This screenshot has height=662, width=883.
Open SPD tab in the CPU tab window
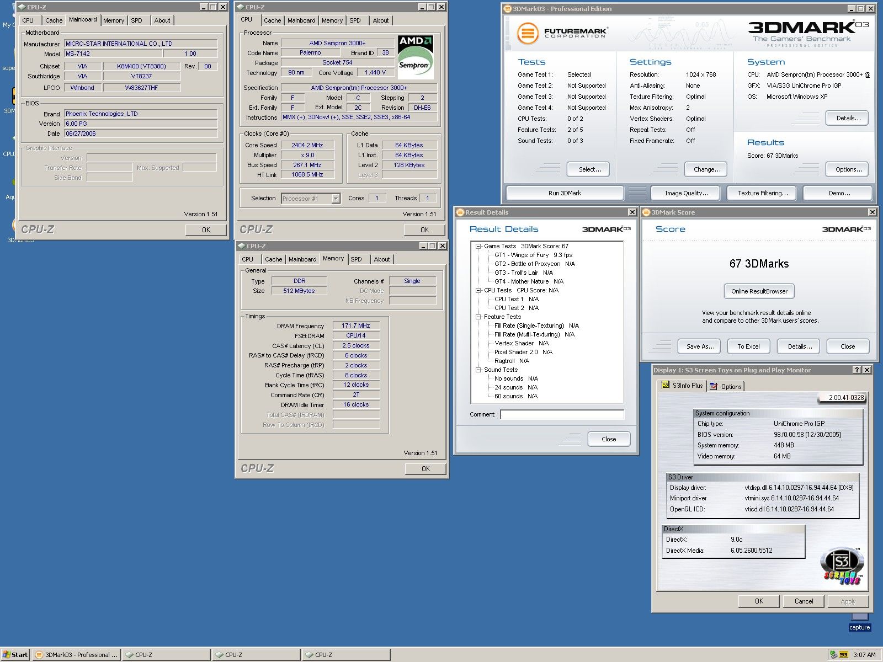(x=355, y=20)
